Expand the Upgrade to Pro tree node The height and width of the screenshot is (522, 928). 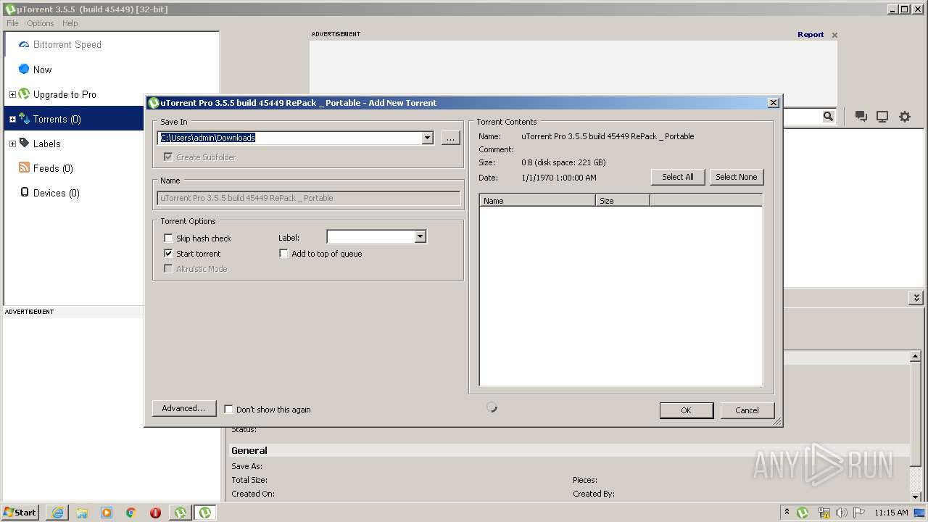pyautogui.click(x=12, y=94)
